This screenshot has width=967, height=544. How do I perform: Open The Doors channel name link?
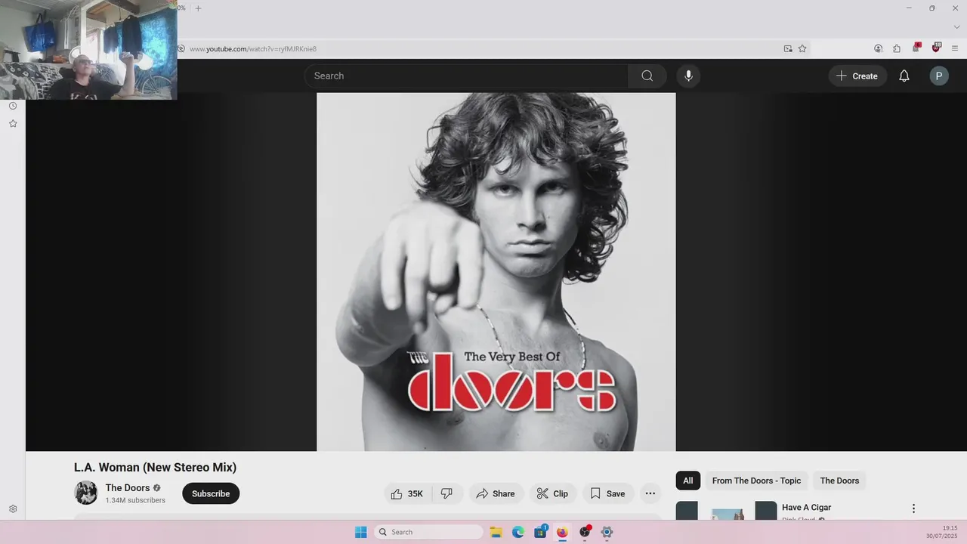pos(128,488)
